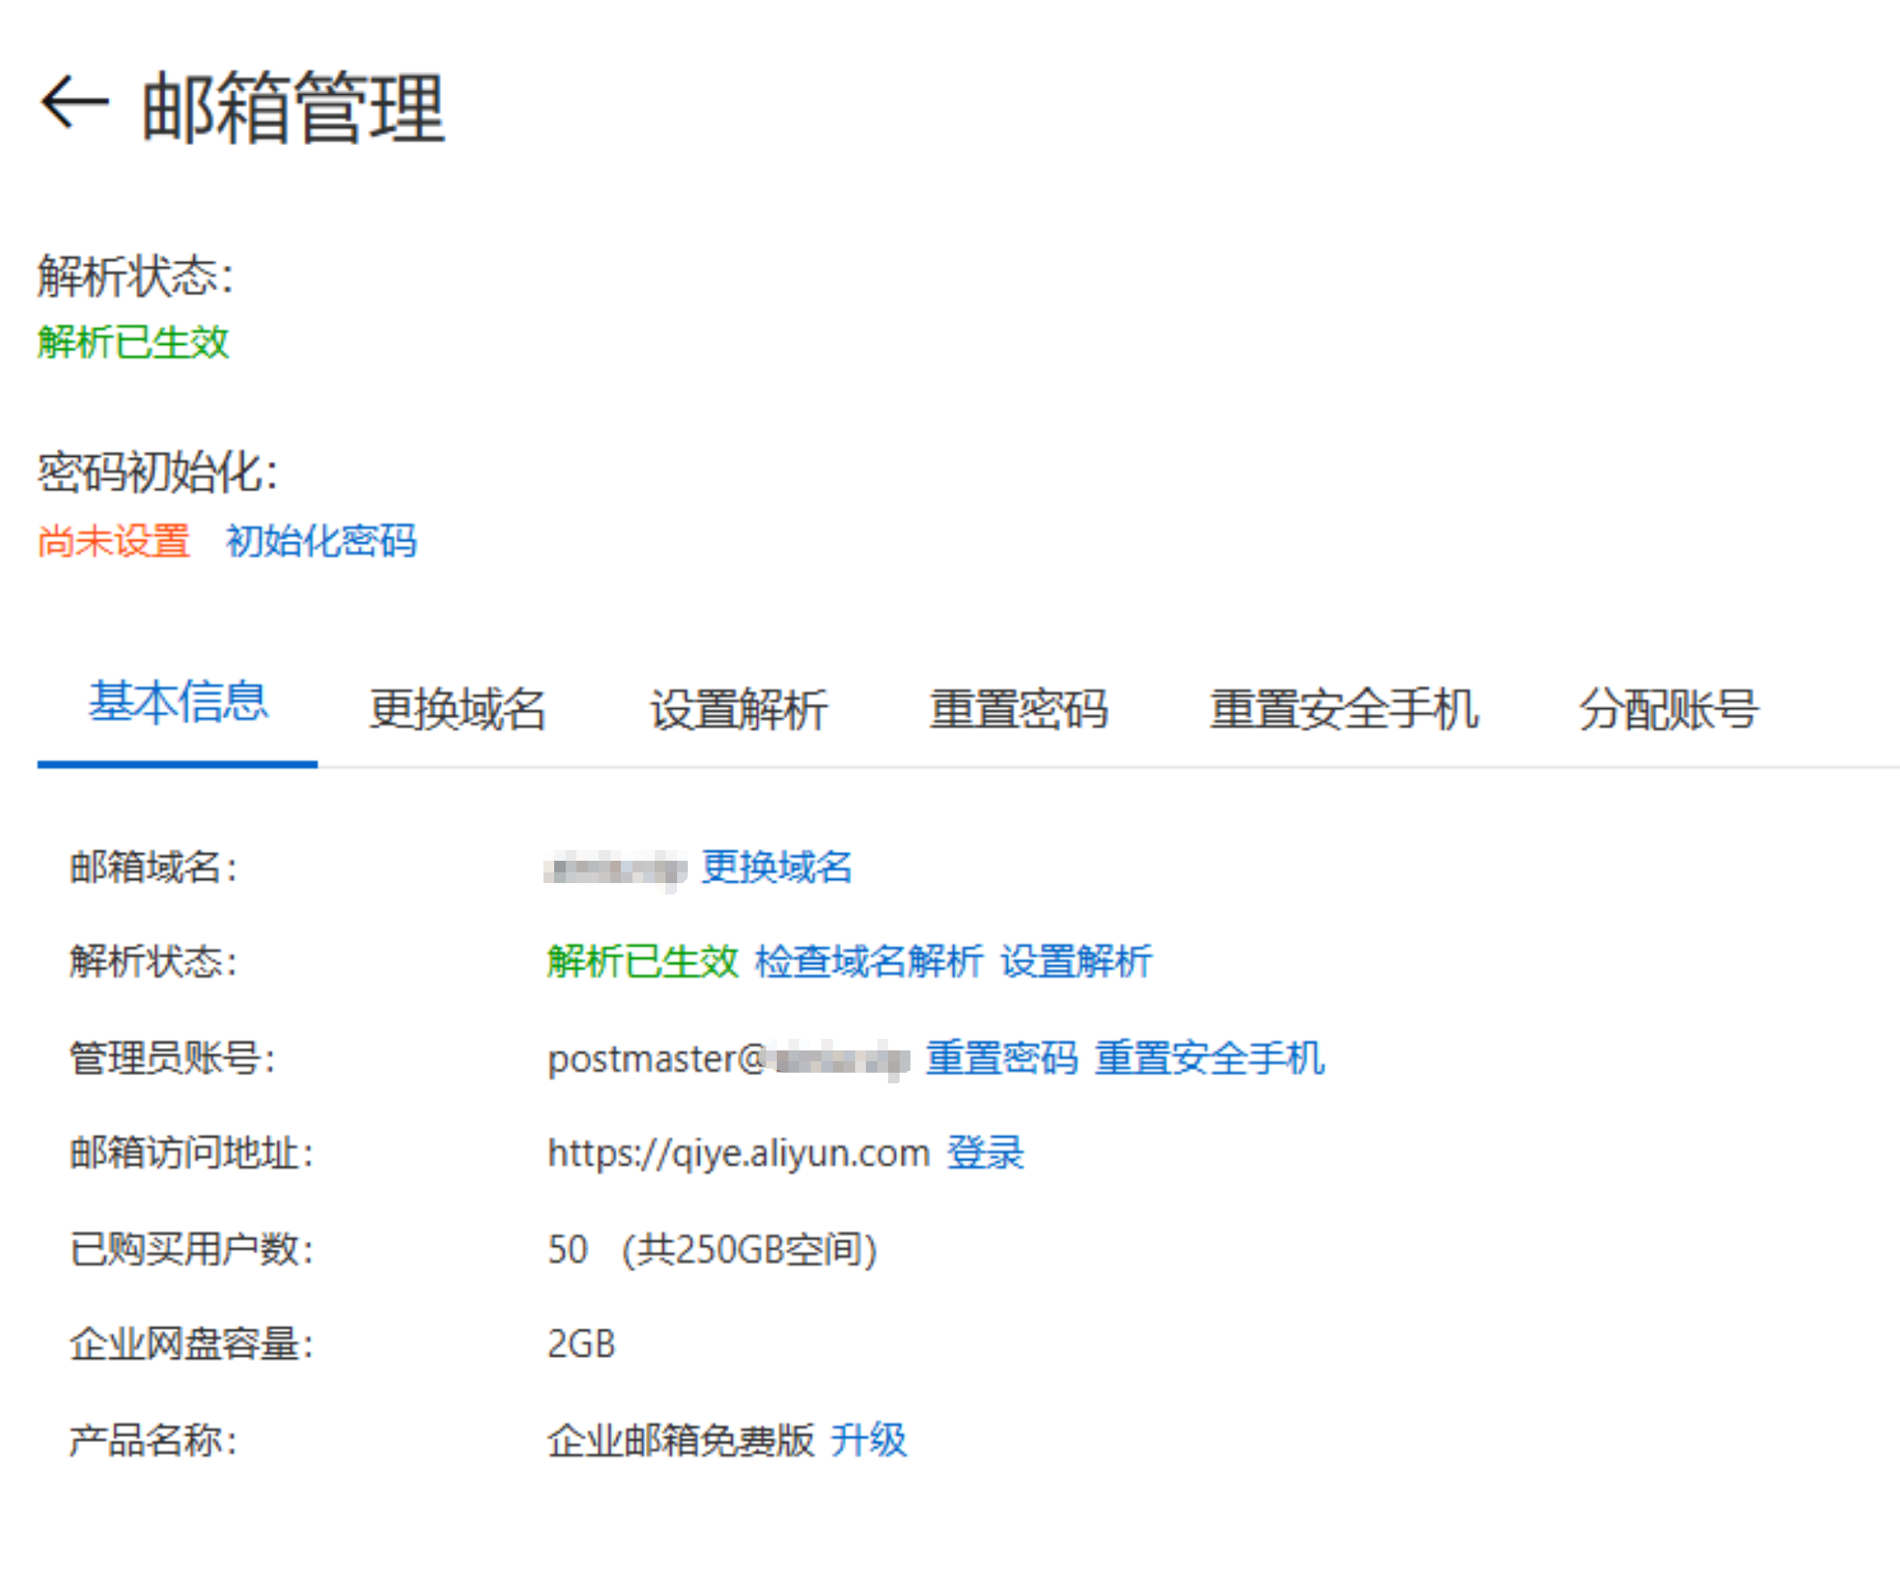Select the 重置密码 tab
This screenshot has width=1900, height=1588.
(1018, 708)
